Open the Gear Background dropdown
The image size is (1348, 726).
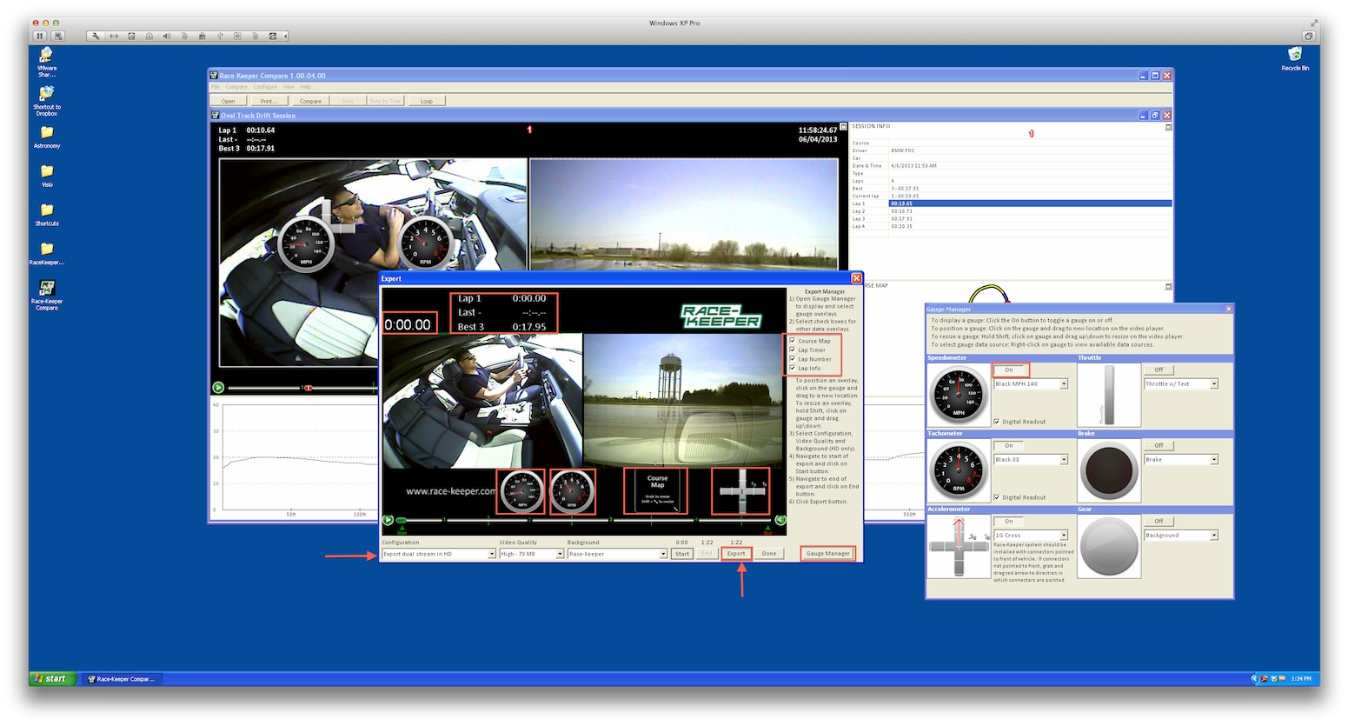coord(1181,535)
